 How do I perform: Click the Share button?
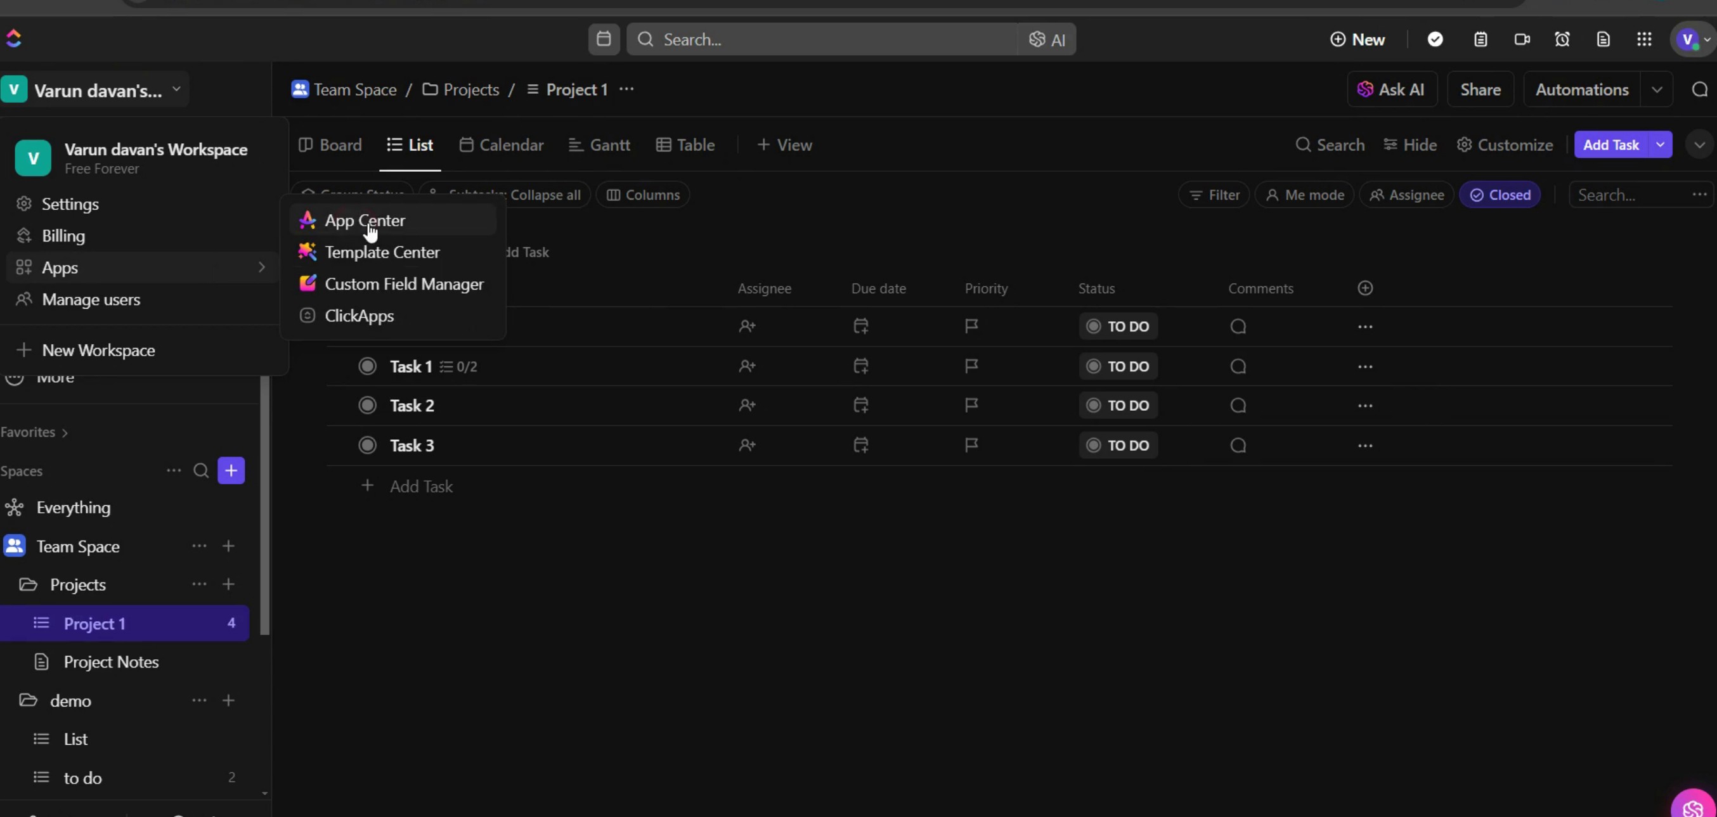pos(1481,89)
